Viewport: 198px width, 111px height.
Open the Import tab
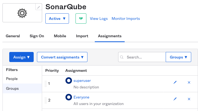tap(82, 36)
